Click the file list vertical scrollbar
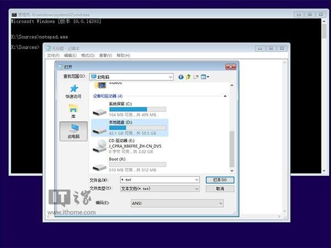The width and height of the screenshot is (331, 248). pos(232,149)
